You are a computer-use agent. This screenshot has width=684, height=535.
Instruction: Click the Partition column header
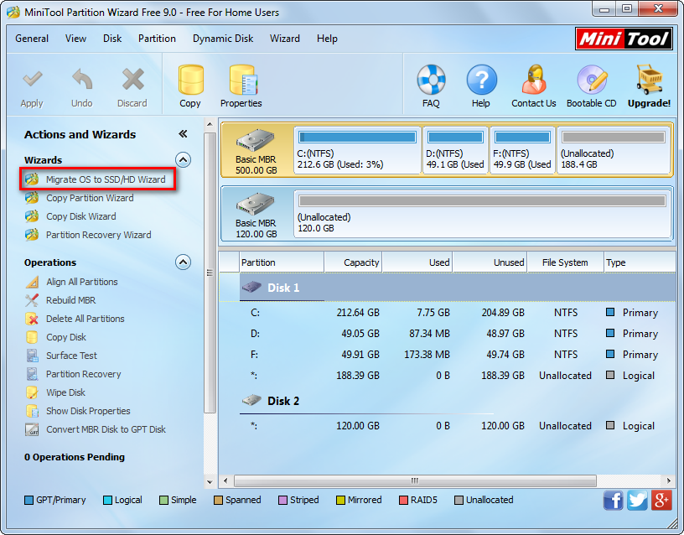[282, 262]
